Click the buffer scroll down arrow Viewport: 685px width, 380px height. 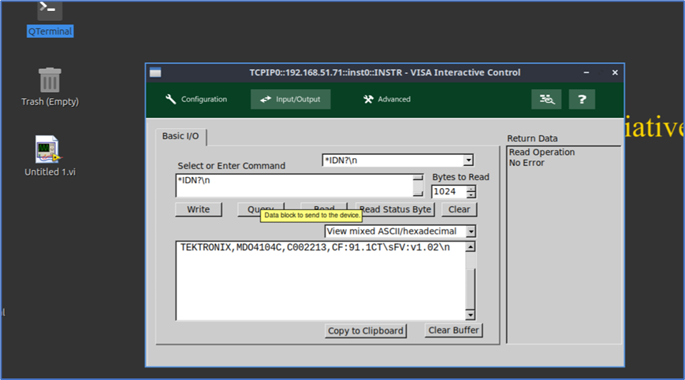pos(470,315)
